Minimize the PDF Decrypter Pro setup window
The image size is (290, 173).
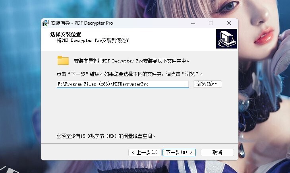click(193, 23)
